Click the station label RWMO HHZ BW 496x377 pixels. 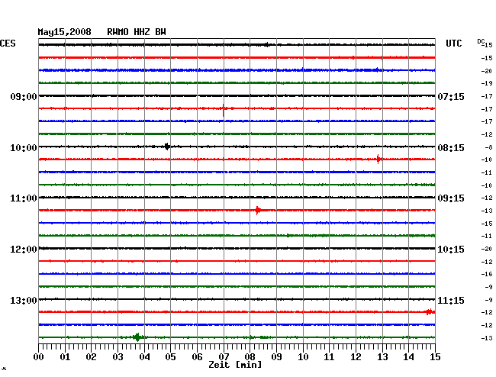pyautogui.click(x=137, y=32)
